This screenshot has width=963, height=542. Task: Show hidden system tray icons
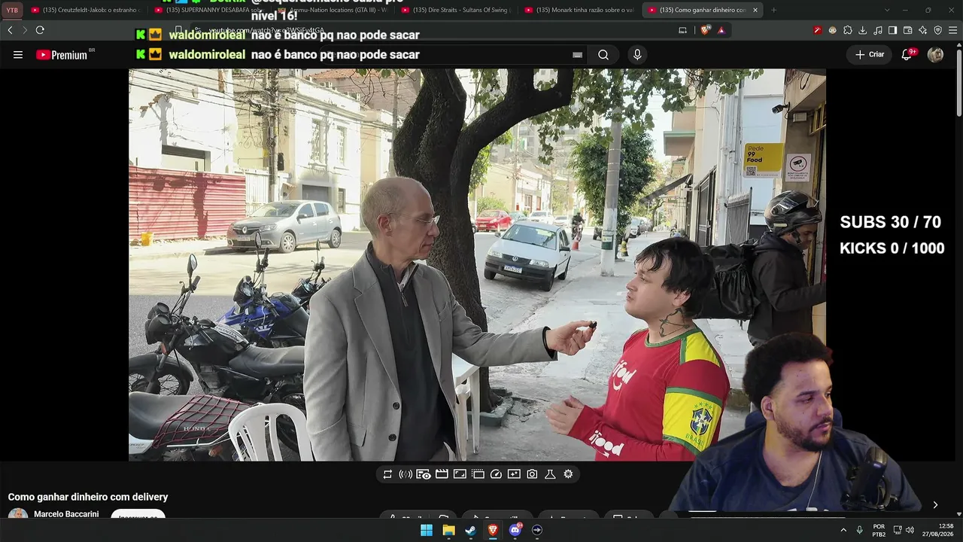pyautogui.click(x=843, y=530)
